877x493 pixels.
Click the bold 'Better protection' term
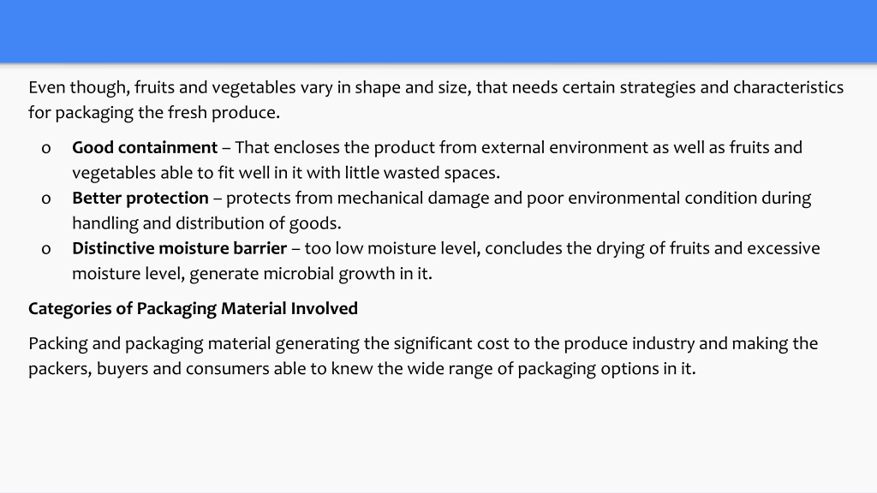140,198
